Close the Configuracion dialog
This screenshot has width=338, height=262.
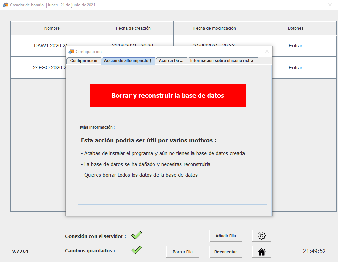(x=267, y=51)
